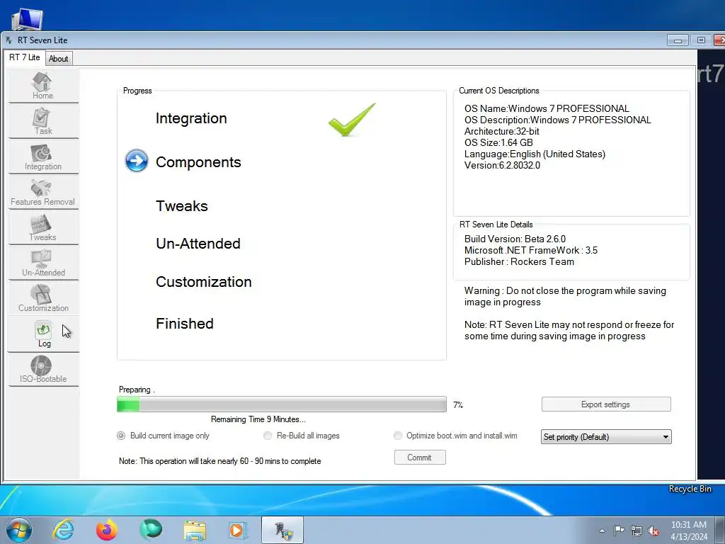The width and height of the screenshot is (725, 544).
Task: Select the RT Seven Lite taskbar button
Action: point(282,530)
